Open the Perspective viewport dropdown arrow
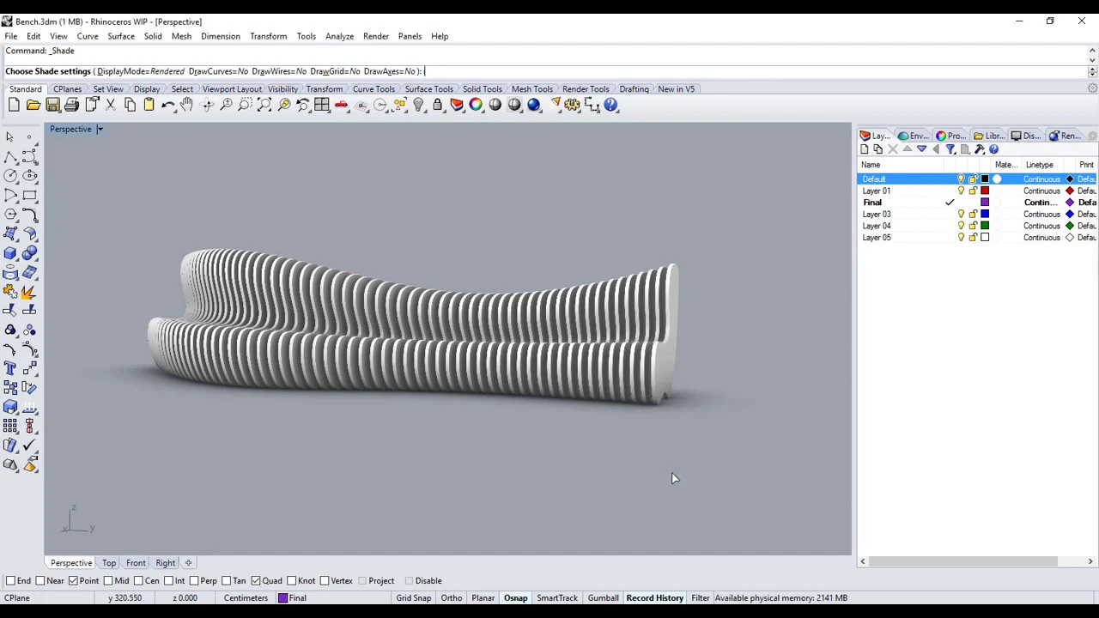1099x618 pixels. click(100, 130)
